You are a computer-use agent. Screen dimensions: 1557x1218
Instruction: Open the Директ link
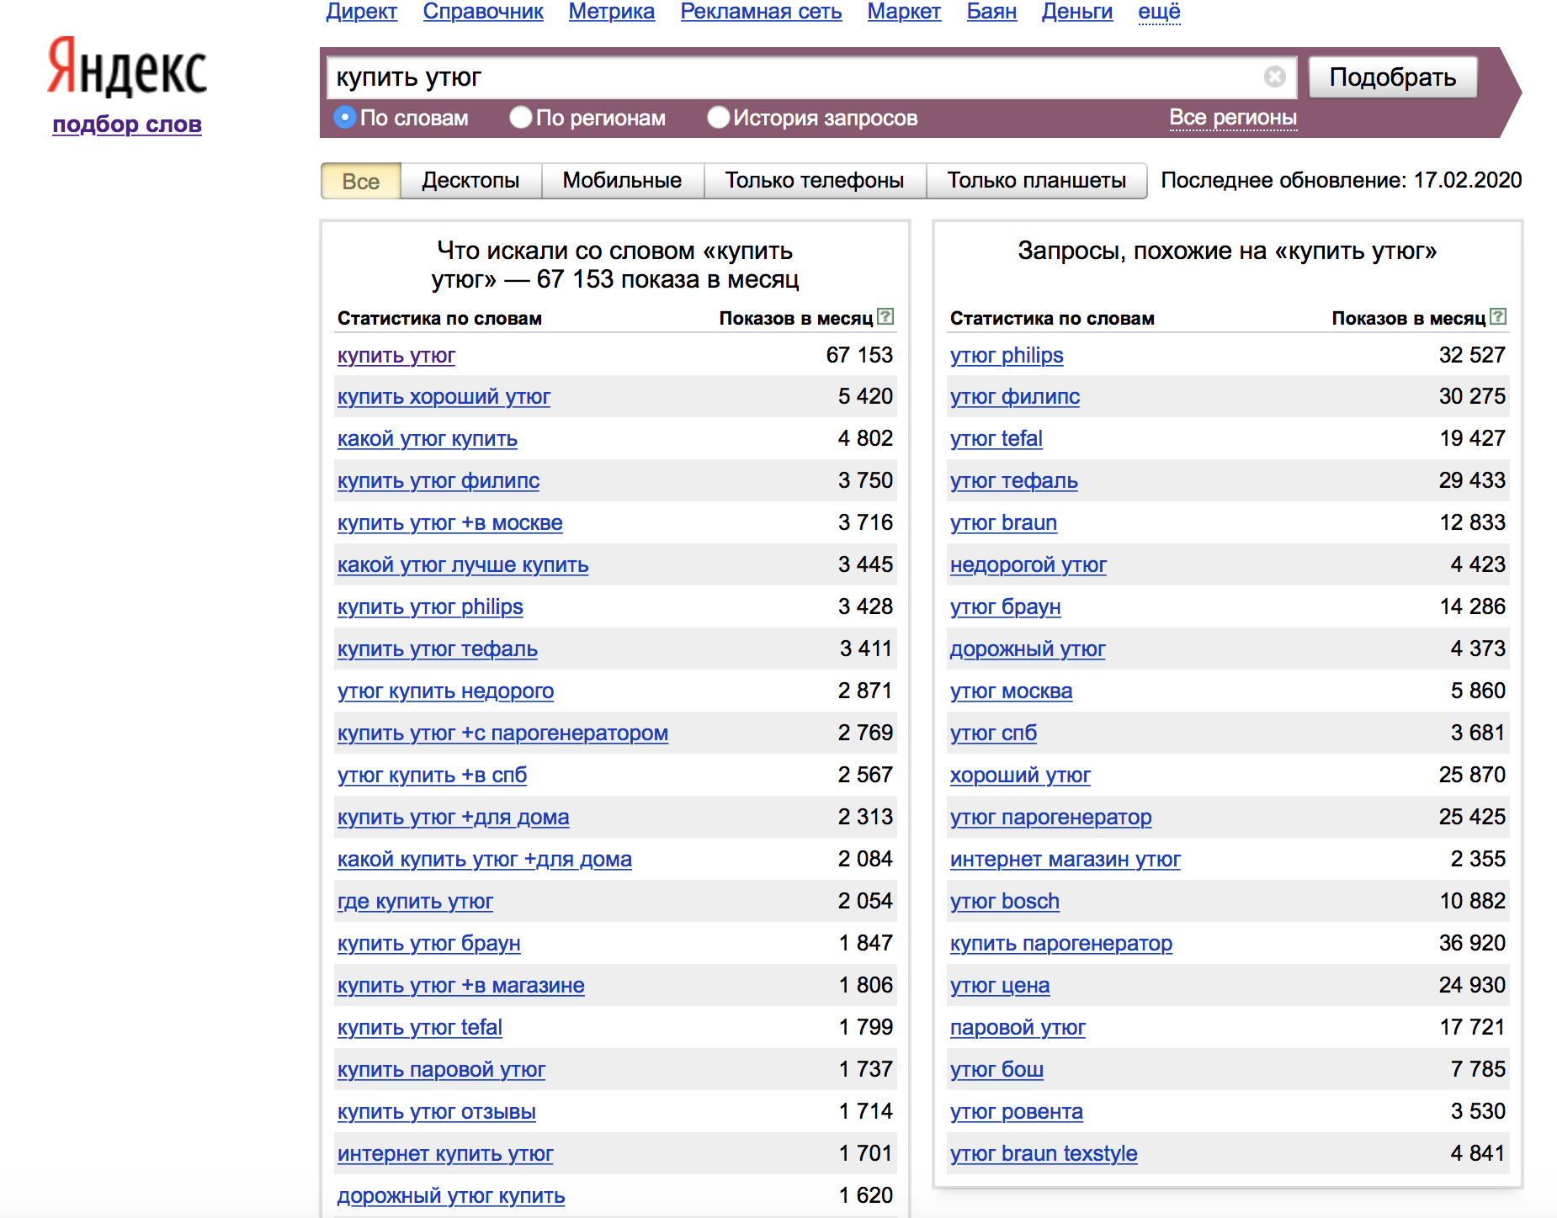click(361, 12)
